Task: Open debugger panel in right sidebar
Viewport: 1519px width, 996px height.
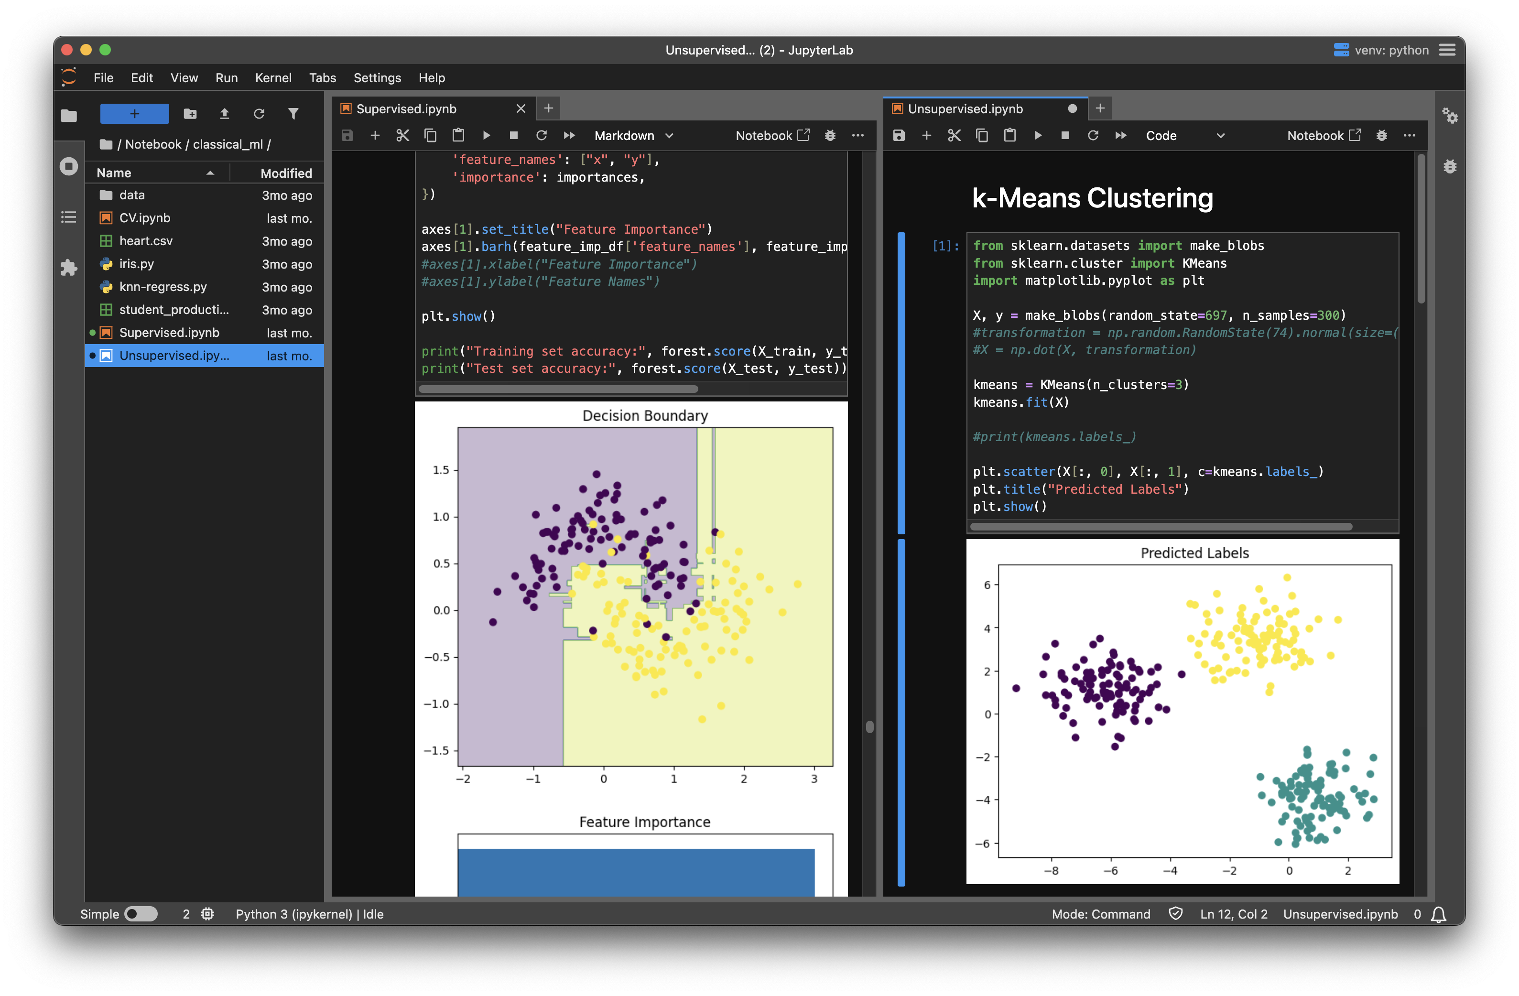Action: tap(1450, 166)
